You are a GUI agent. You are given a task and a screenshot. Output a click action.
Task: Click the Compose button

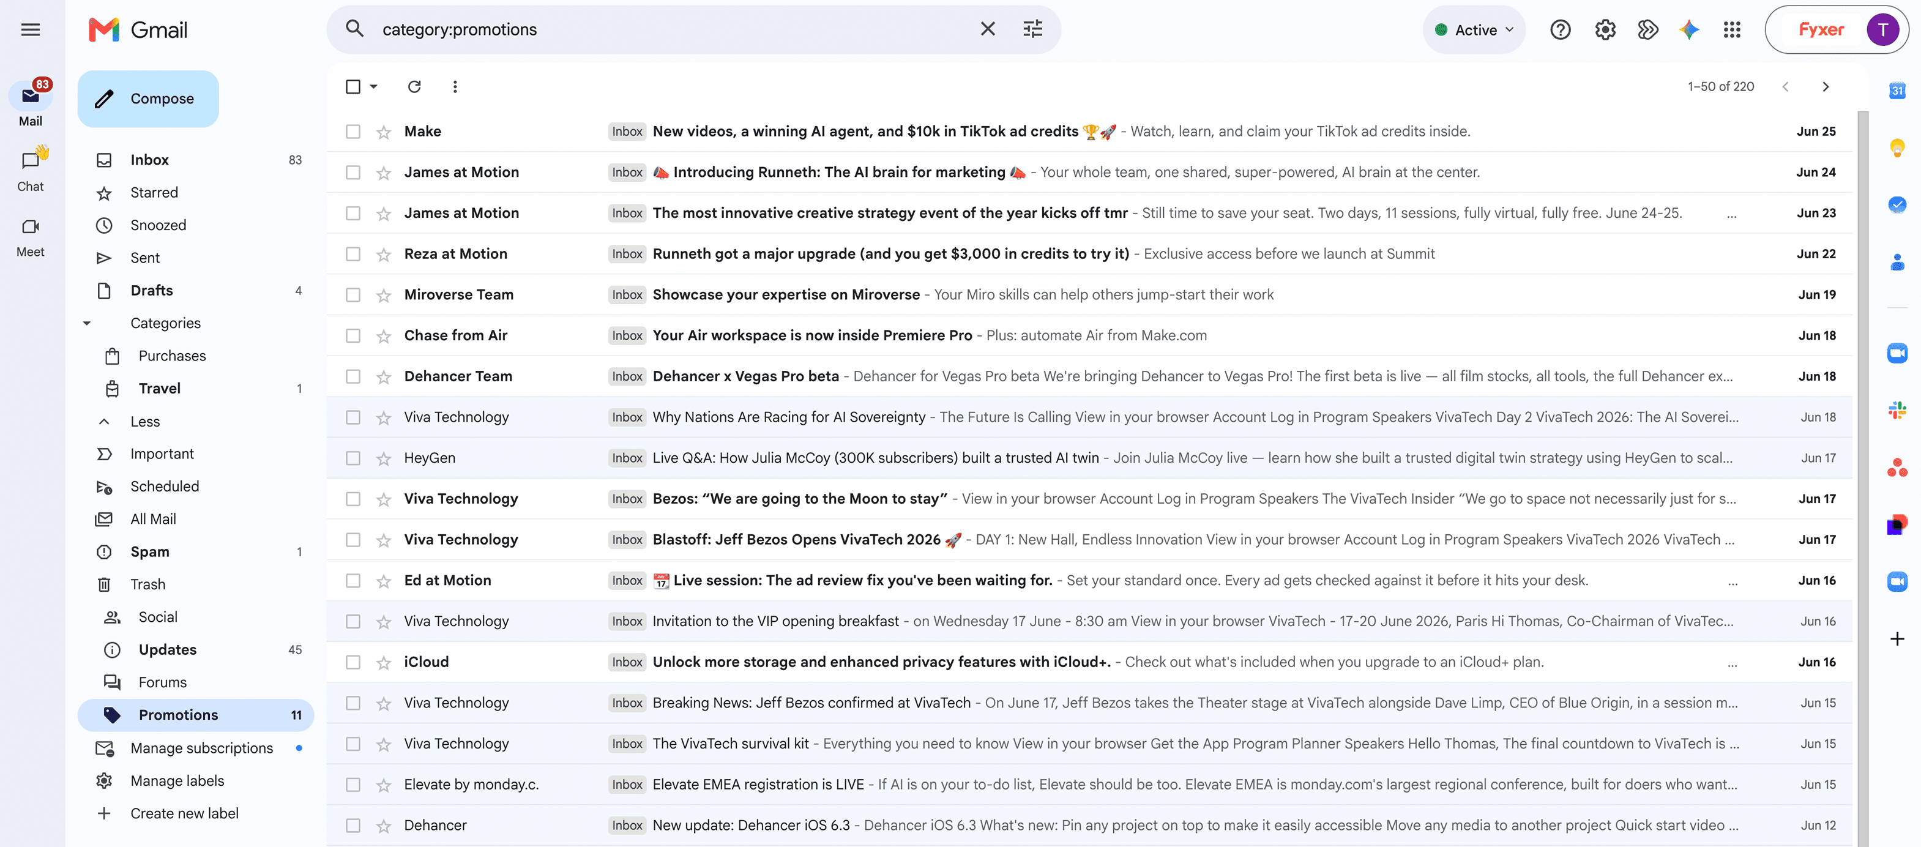pyautogui.click(x=147, y=99)
